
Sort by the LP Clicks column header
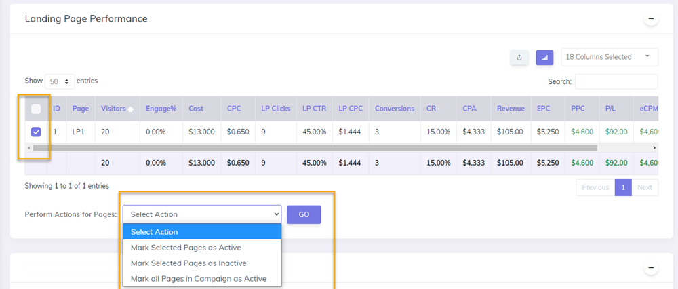point(276,109)
